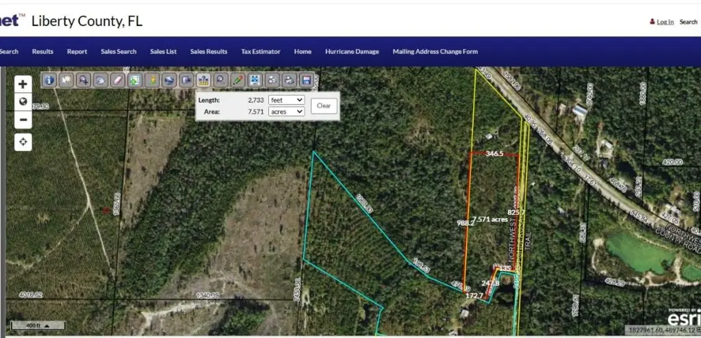The height and width of the screenshot is (338, 701).
Task: Select the eraser tool in map toolbar
Action: point(118,80)
